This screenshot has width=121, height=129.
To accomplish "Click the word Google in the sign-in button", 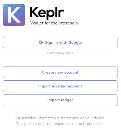I will click(x=75, y=43).
